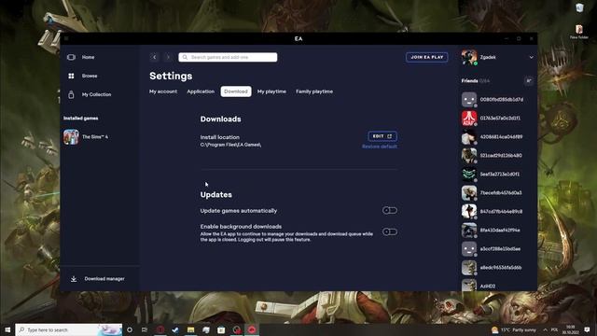Click the Restore default link

tap(380, 147)
